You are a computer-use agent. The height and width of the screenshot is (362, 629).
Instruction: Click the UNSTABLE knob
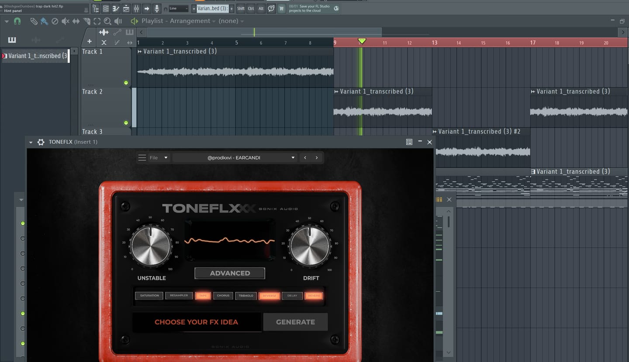151,247
